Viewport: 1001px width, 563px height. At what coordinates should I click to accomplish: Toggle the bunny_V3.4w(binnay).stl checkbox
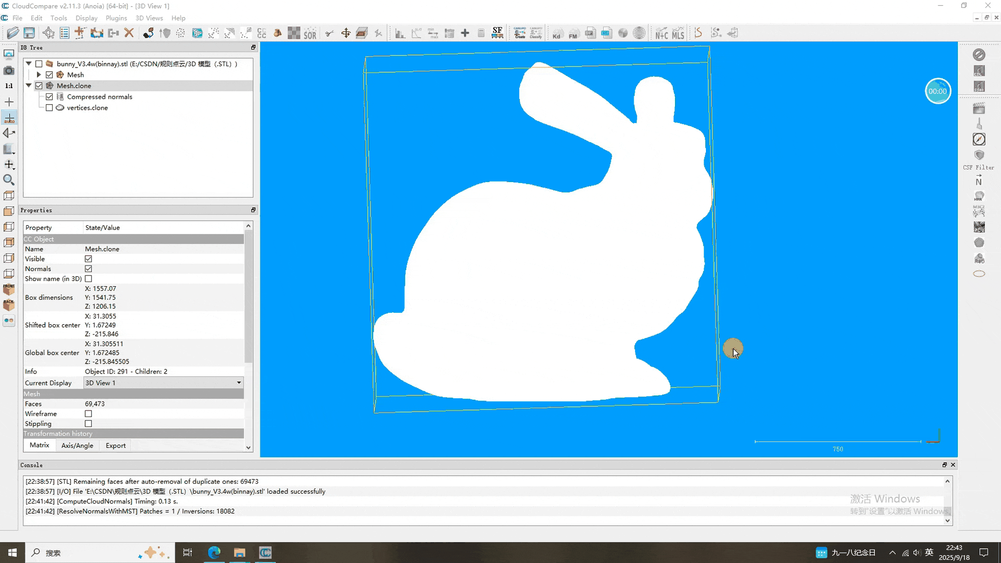39,64
